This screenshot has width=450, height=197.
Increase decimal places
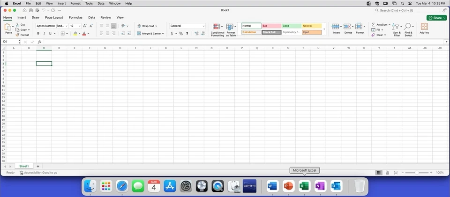pos(196,34)
